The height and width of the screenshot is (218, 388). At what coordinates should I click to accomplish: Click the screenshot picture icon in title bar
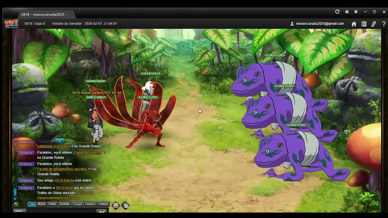click(347, 12)
